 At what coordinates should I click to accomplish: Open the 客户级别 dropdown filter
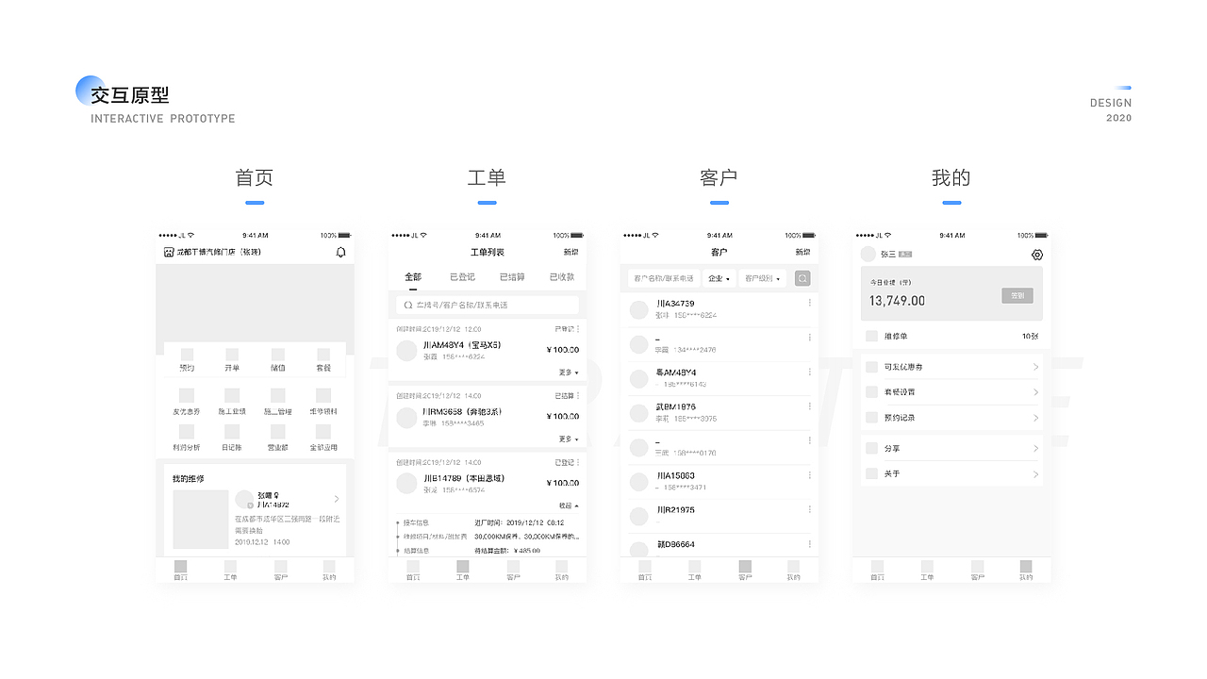763,278
